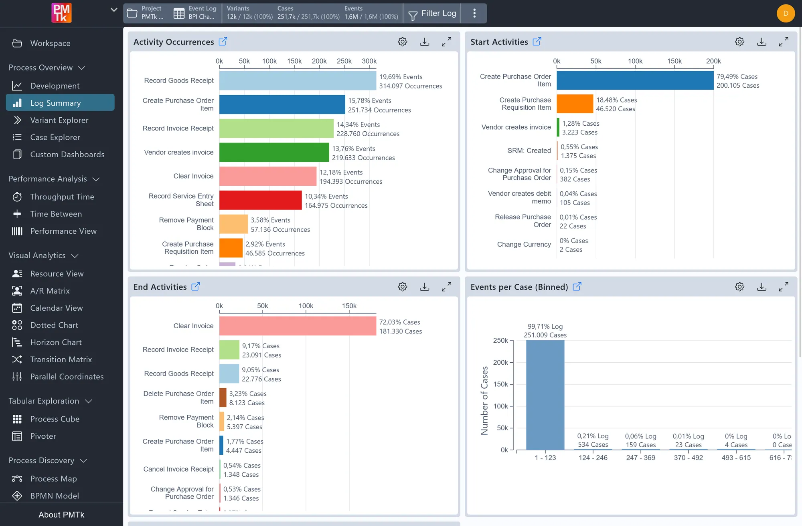This screenshot has width=802, height=526.
Task: Click the Record Goods Receipt bar in Activity Occurrences
Action: 298,80
